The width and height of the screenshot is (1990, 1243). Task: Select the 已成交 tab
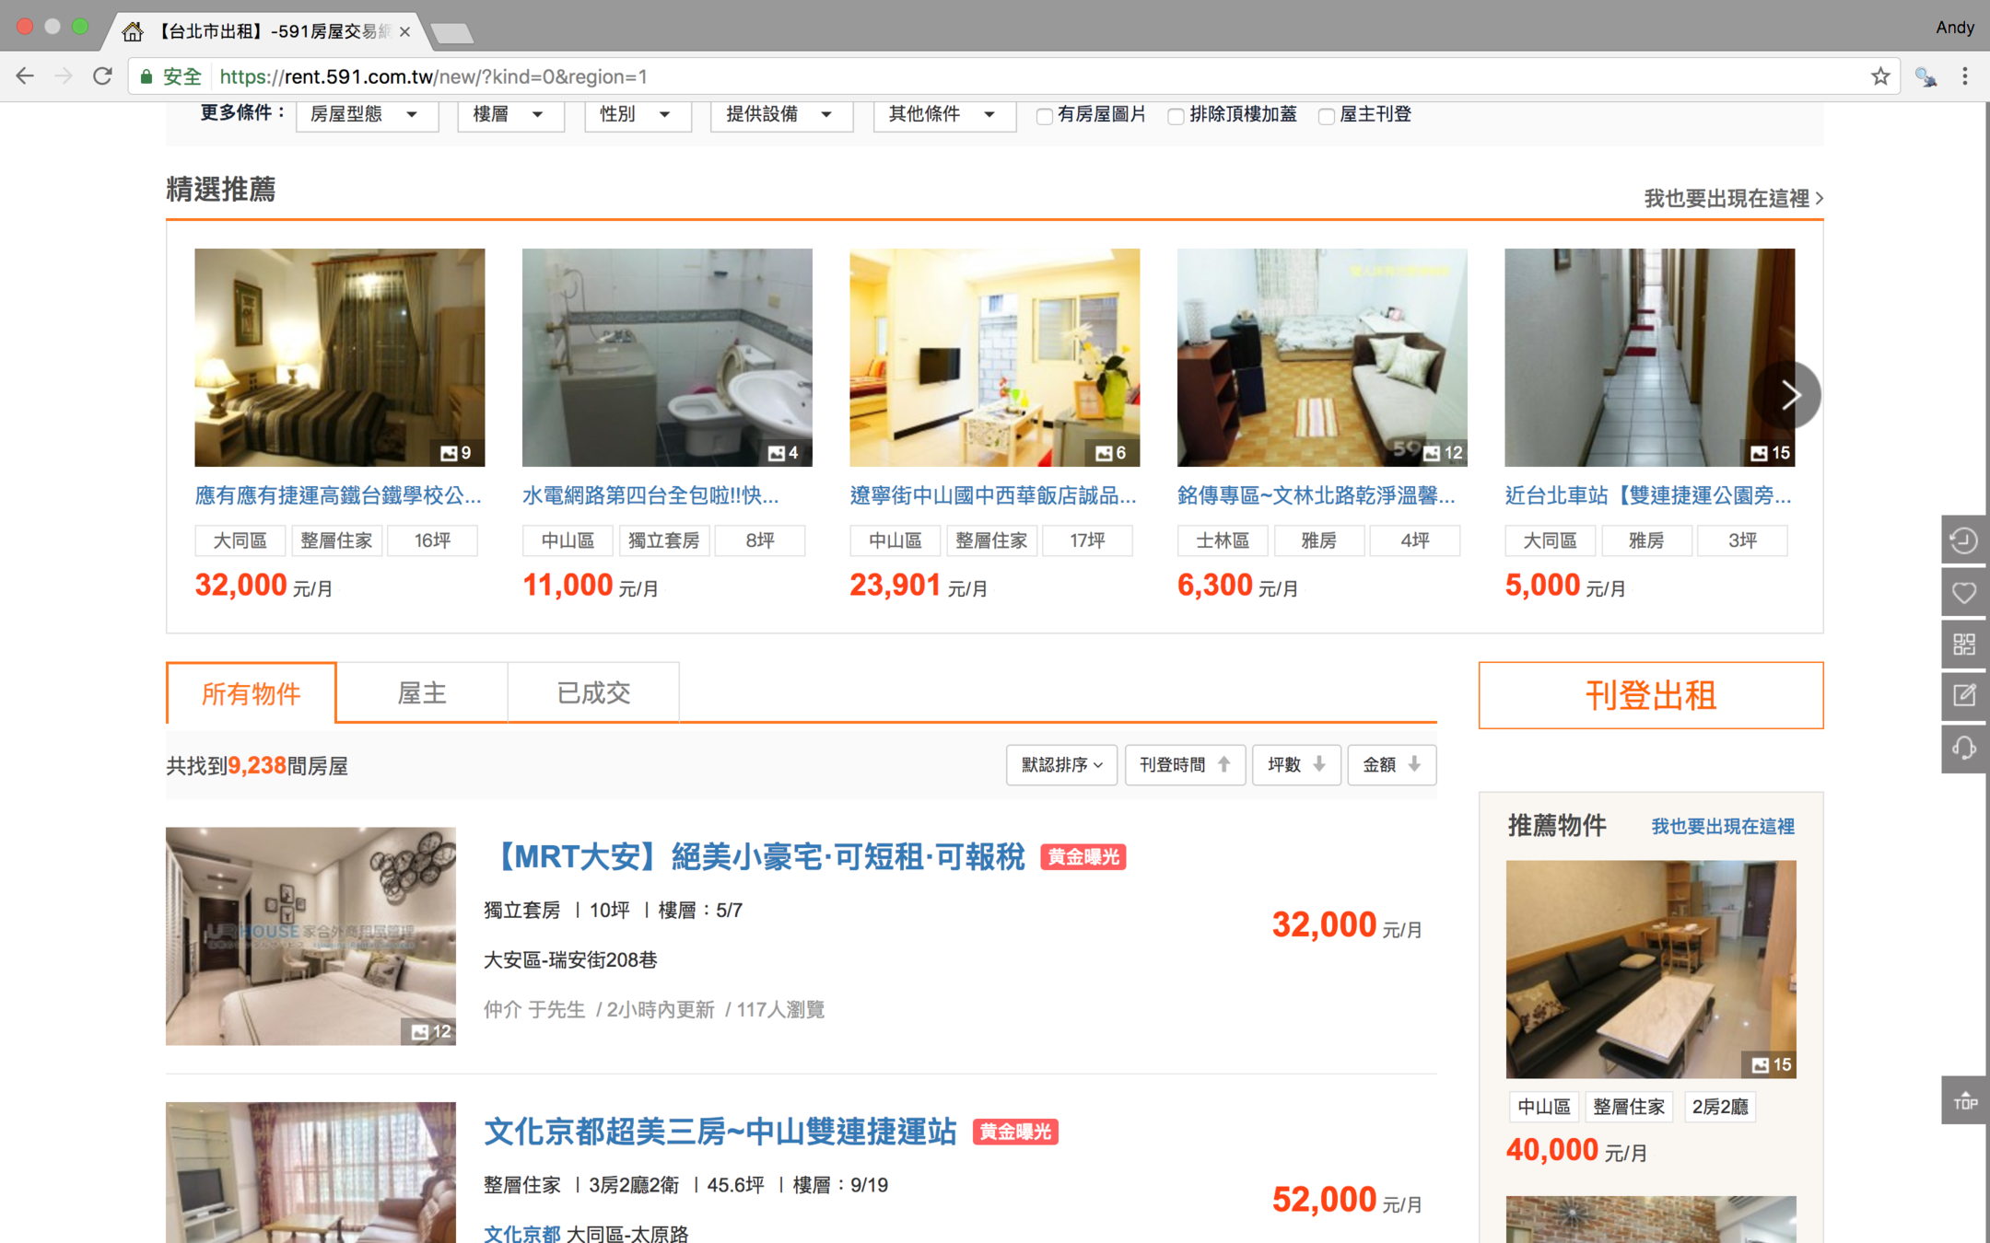pyautogui.click(x=593, y=693)
